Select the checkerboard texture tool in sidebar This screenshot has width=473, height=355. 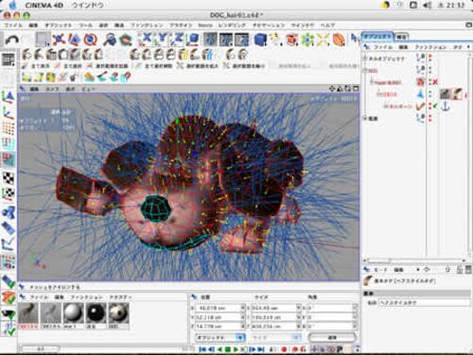[9, 178]
